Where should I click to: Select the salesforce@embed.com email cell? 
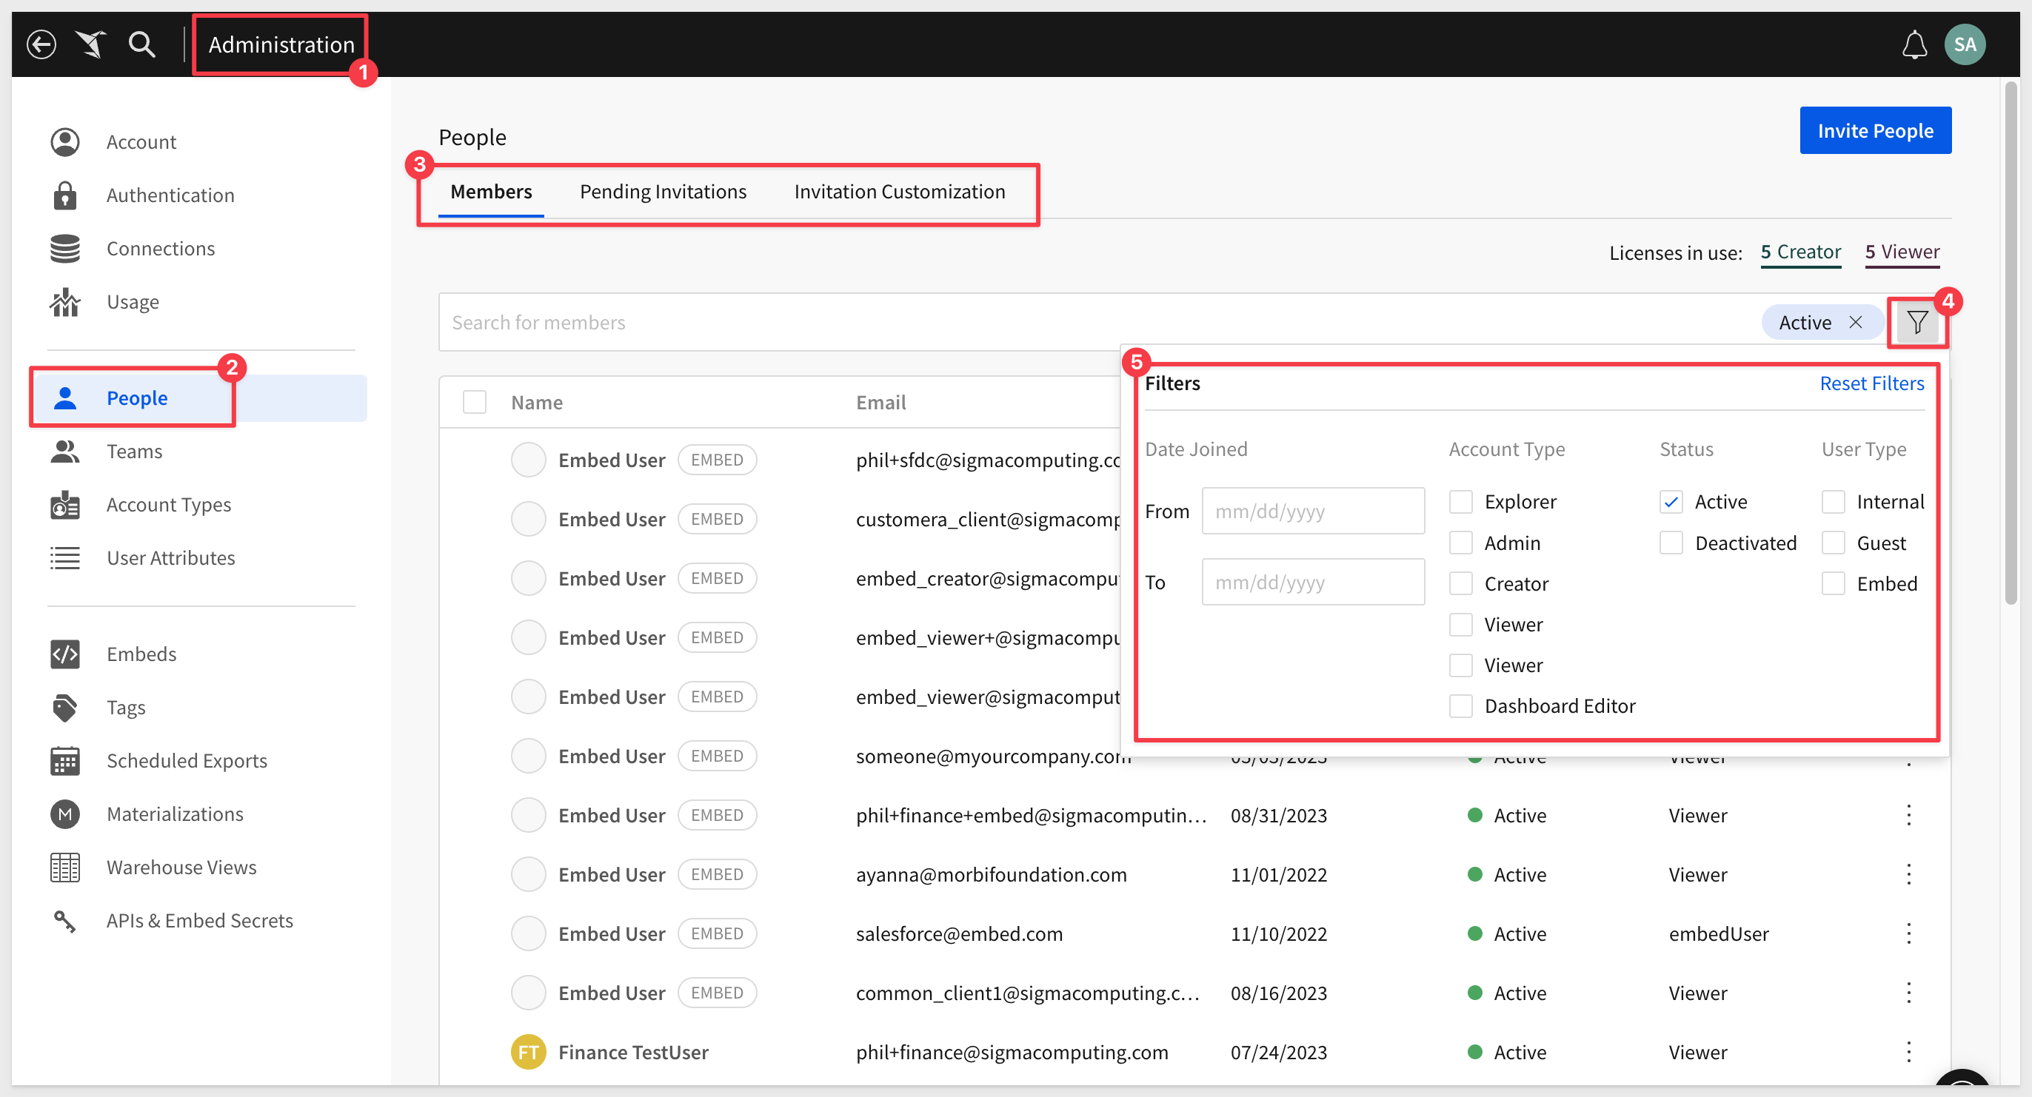tap(959, 933)
